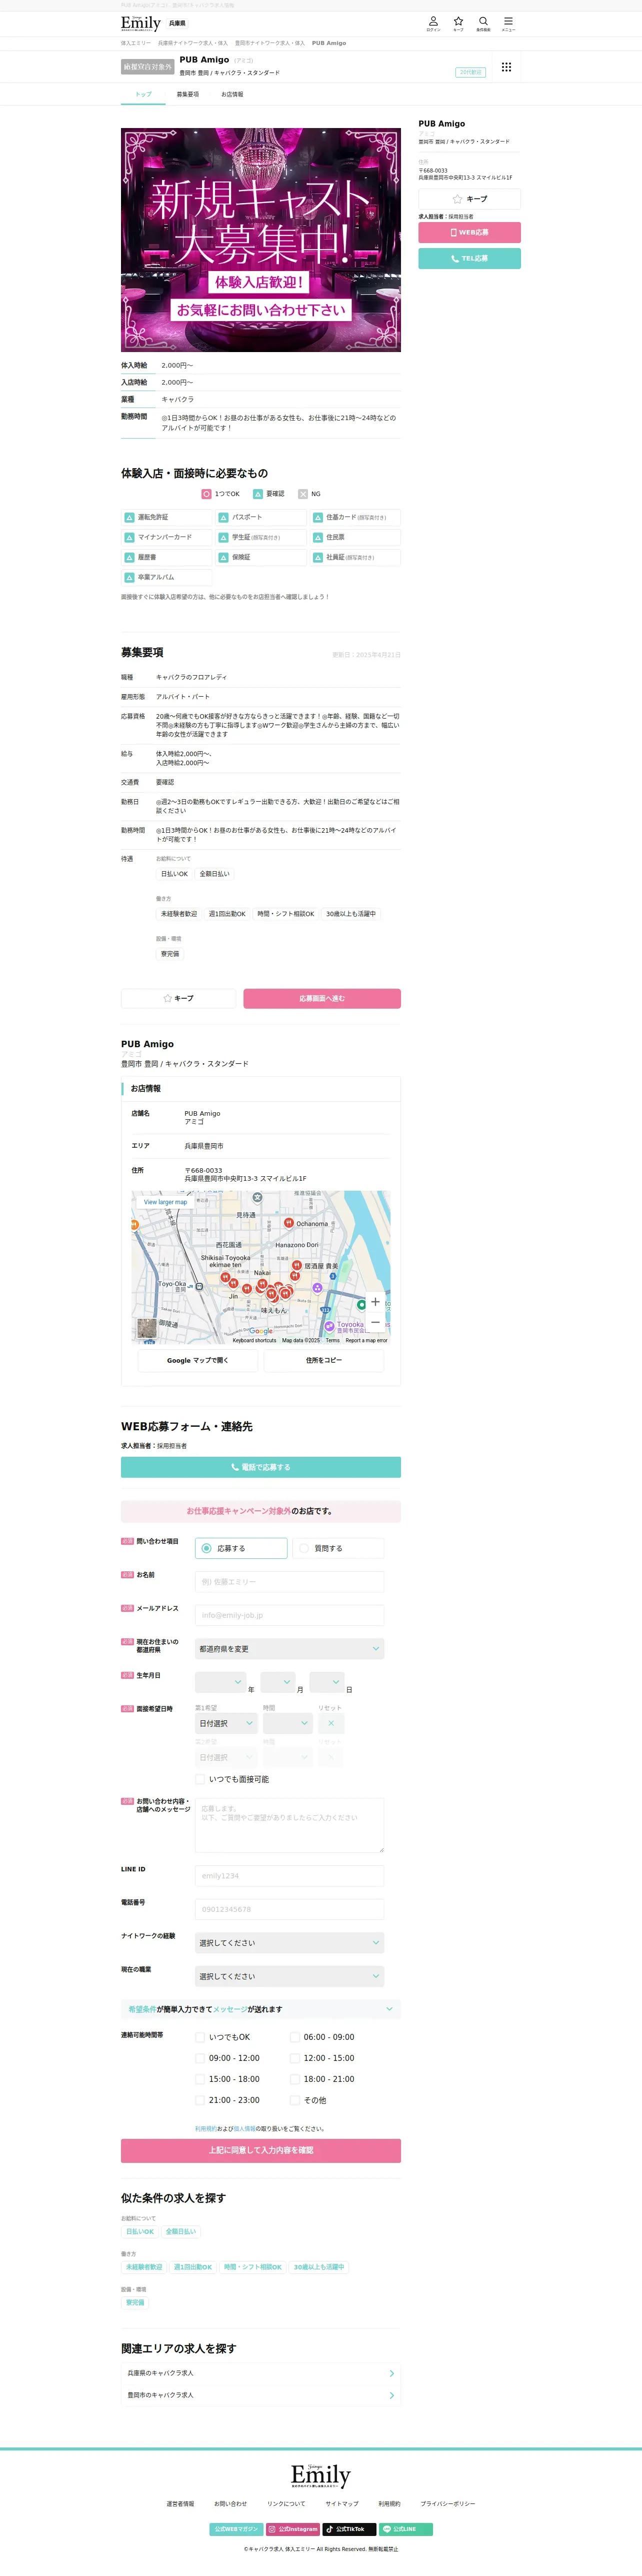Reset the first interview date with X
Image resolution: width=642 pixels, height=2576 pixels.
pyautogui.click(x=331, y=1723)
